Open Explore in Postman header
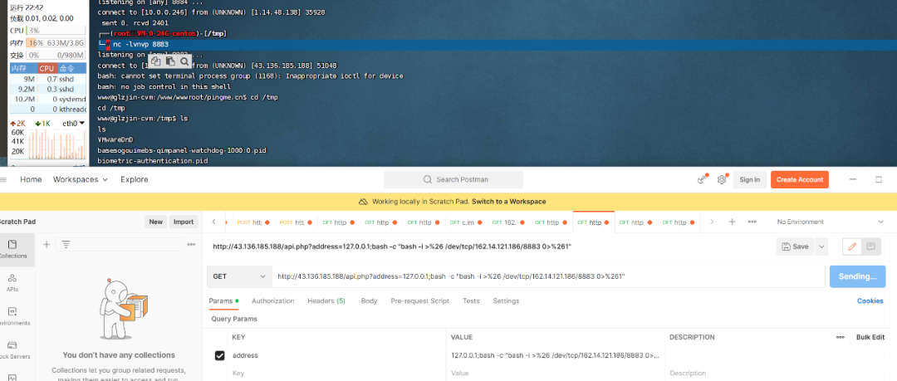This screenshot has height=381, width=897. point(135,179)
